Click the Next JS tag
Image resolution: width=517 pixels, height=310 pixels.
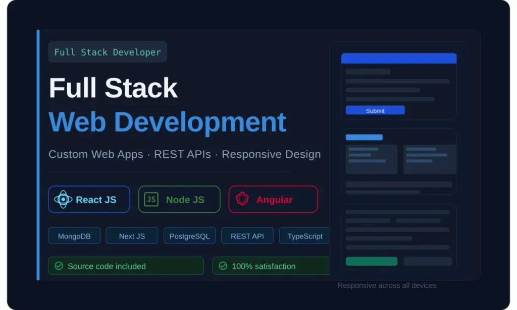[132, 236]
